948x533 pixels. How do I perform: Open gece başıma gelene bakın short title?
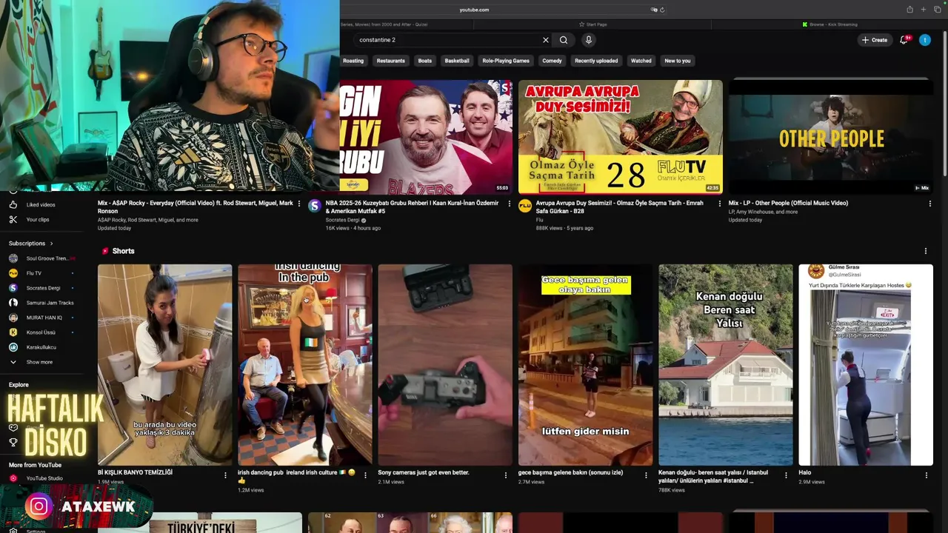pos(570,472)
